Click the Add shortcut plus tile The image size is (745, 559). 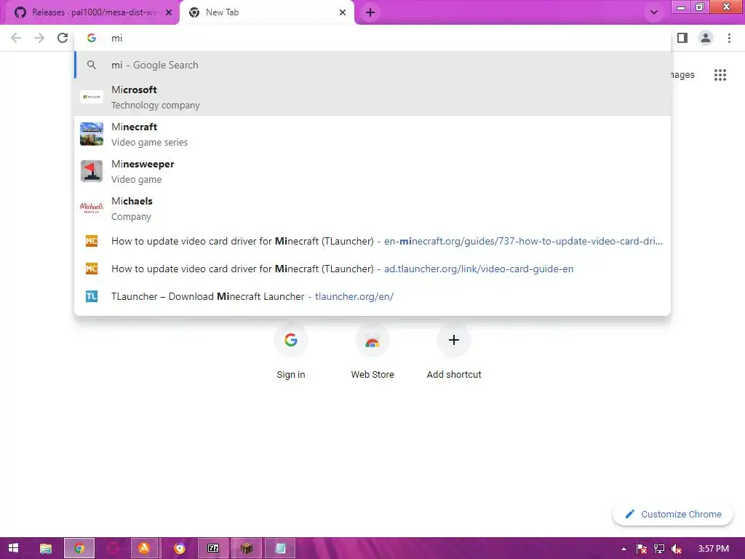click(454, 351)
